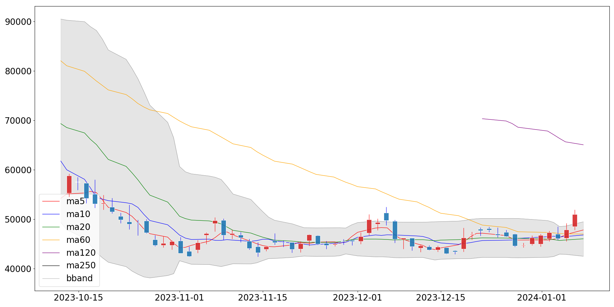Click the last red candlestick near 50000
Image resolution: width=614 pixels, height=307 pixels.
(575, 220)
